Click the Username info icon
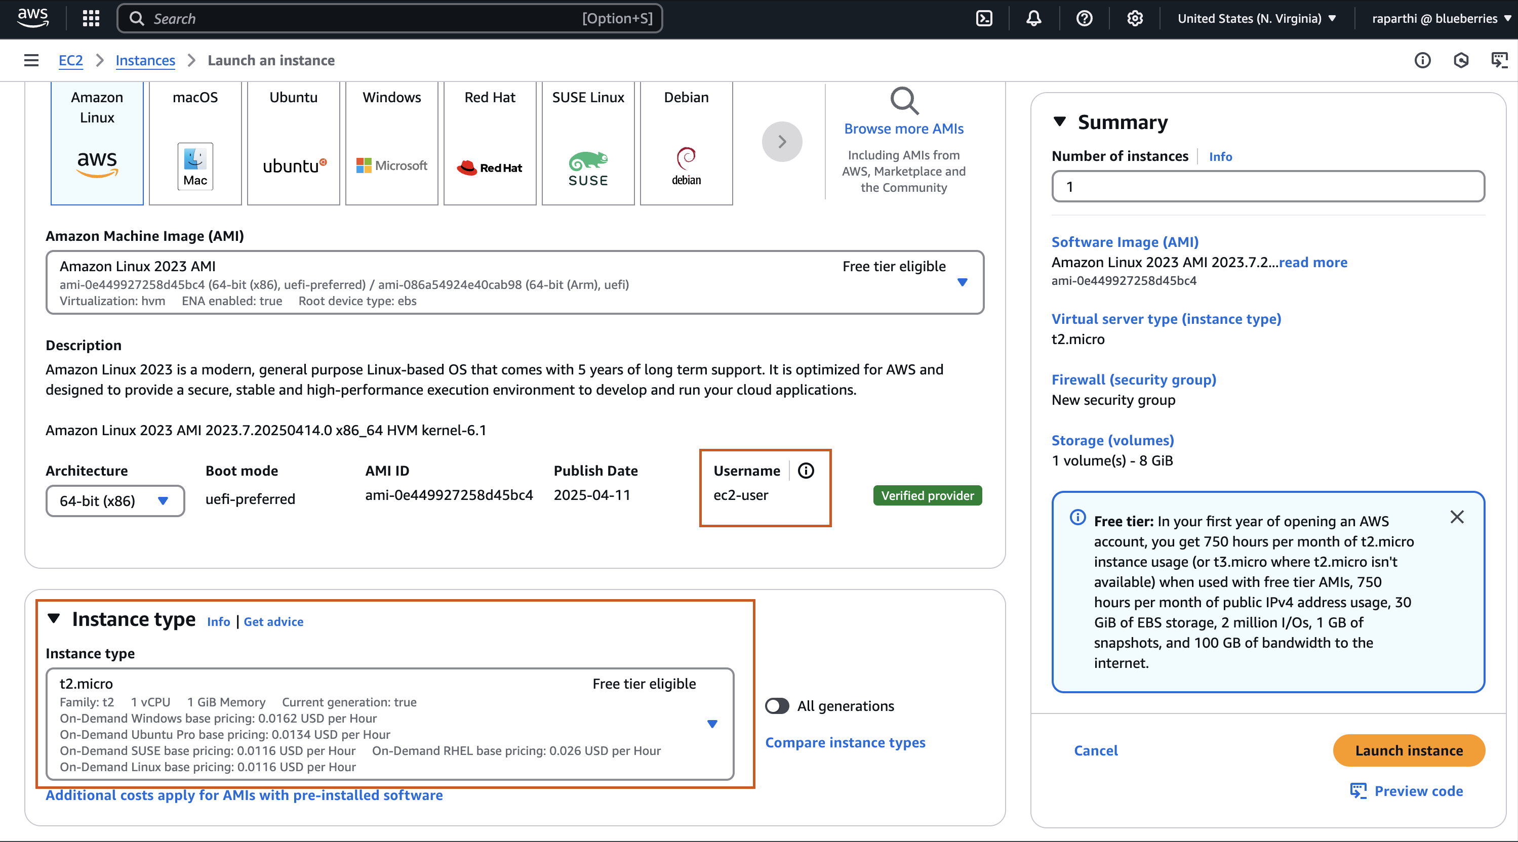This screenshot has width=1518, height=842. 806,471
